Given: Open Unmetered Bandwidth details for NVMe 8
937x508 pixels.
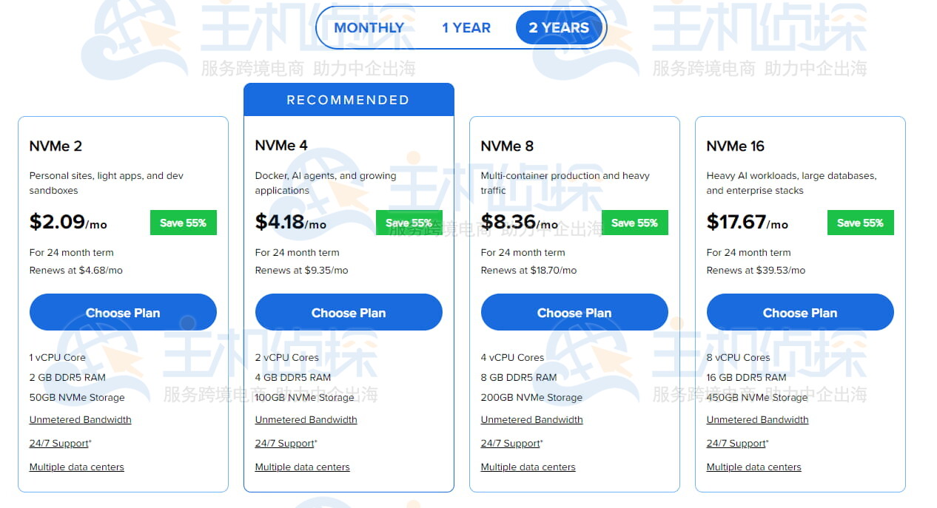Looking at the screenshot, I should 531,419.
